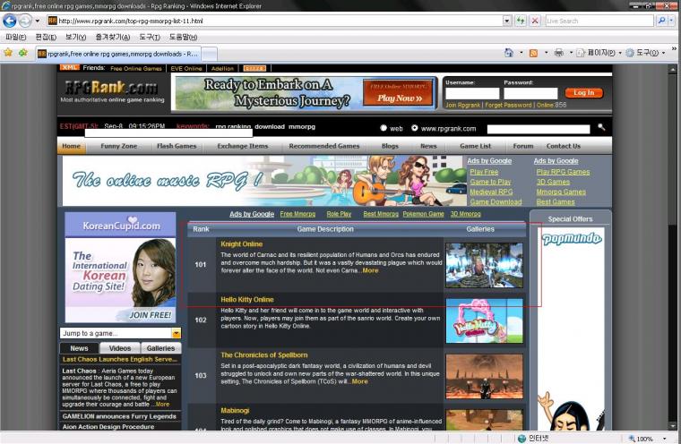Click the Log In button
The image size is (681, 444).
click(583, 93)
